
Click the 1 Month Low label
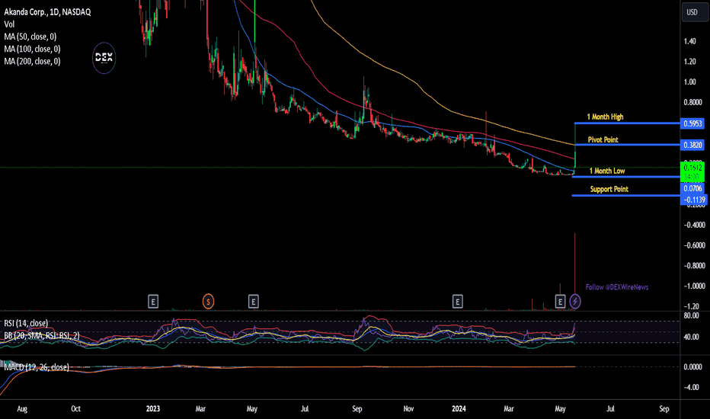pos(606,171)
